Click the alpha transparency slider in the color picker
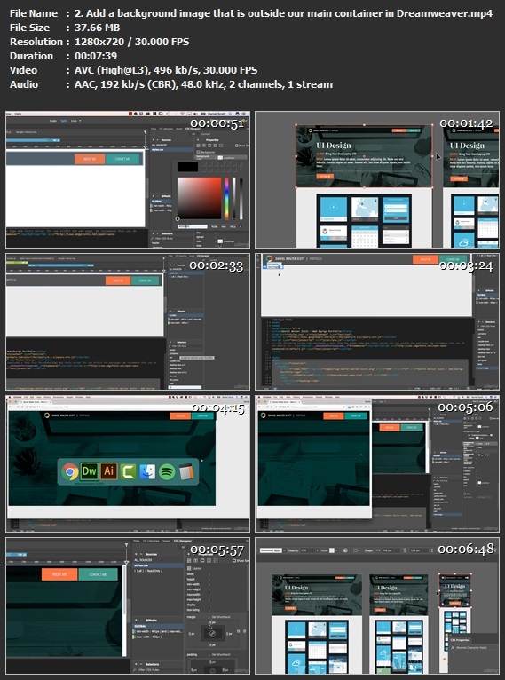The image size is (505, 680). pyautogui.click(x=241, y=198)
